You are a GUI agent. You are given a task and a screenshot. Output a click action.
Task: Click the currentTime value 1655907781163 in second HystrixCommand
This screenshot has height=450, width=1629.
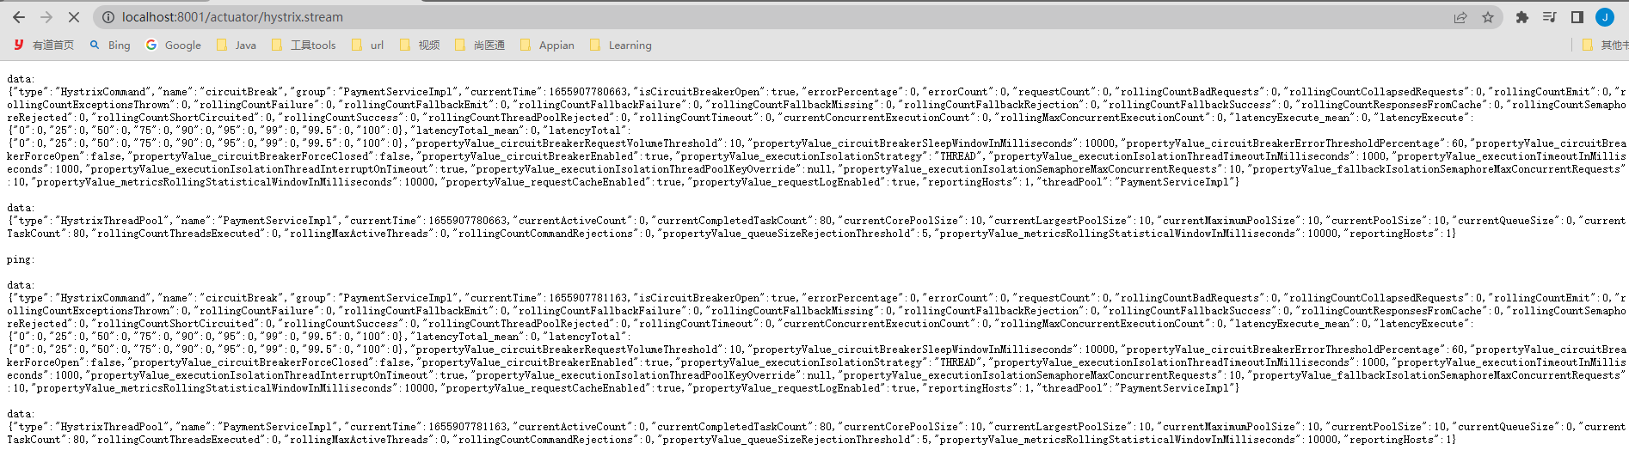tap(589, 298)
